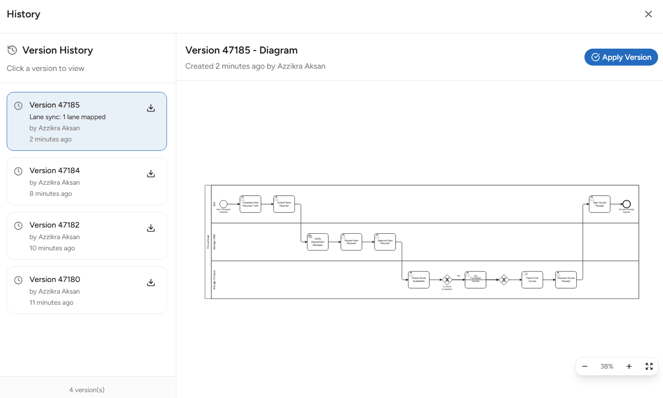
Task: Click the merging gateway before Hand Over Goods
Action: click(504, 280)
